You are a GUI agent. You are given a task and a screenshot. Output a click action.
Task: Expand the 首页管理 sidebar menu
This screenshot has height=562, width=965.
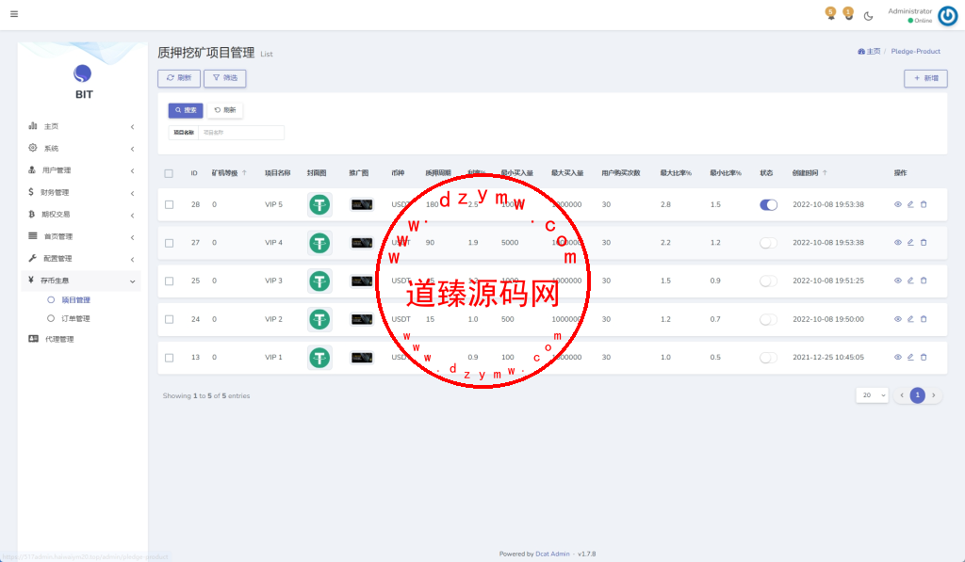pyautogui.click(x=81, y=236)
